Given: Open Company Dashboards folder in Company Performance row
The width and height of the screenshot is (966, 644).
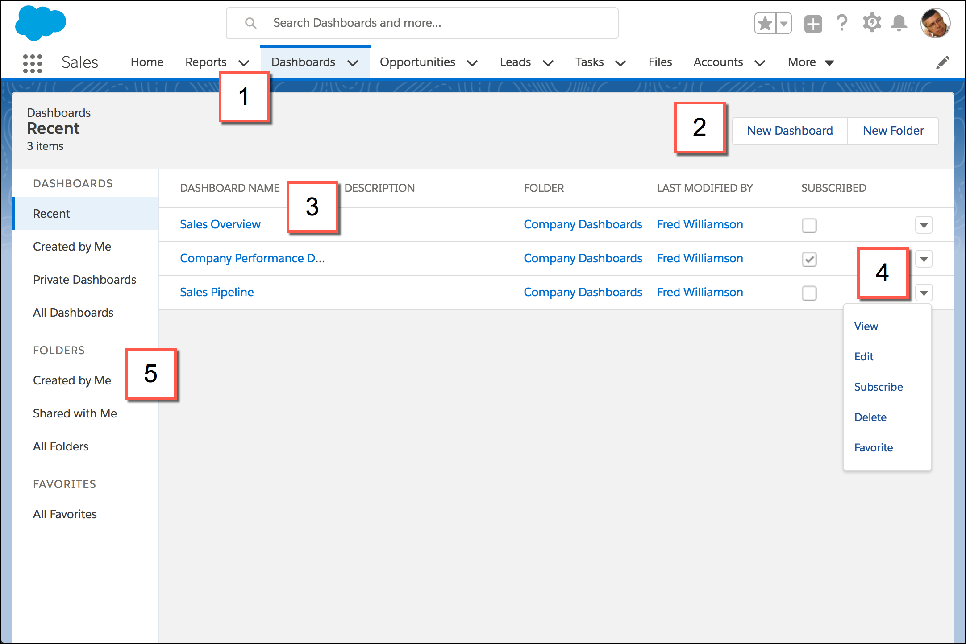Looking at the screenshot, I should click(x=583, y=258).
